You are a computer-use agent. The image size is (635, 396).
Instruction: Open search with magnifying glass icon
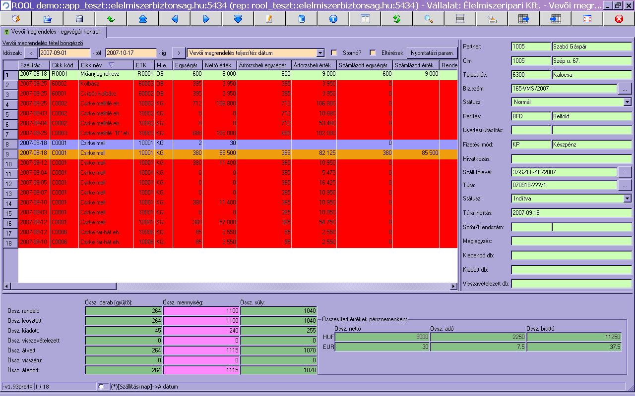(x=428, y=19)
